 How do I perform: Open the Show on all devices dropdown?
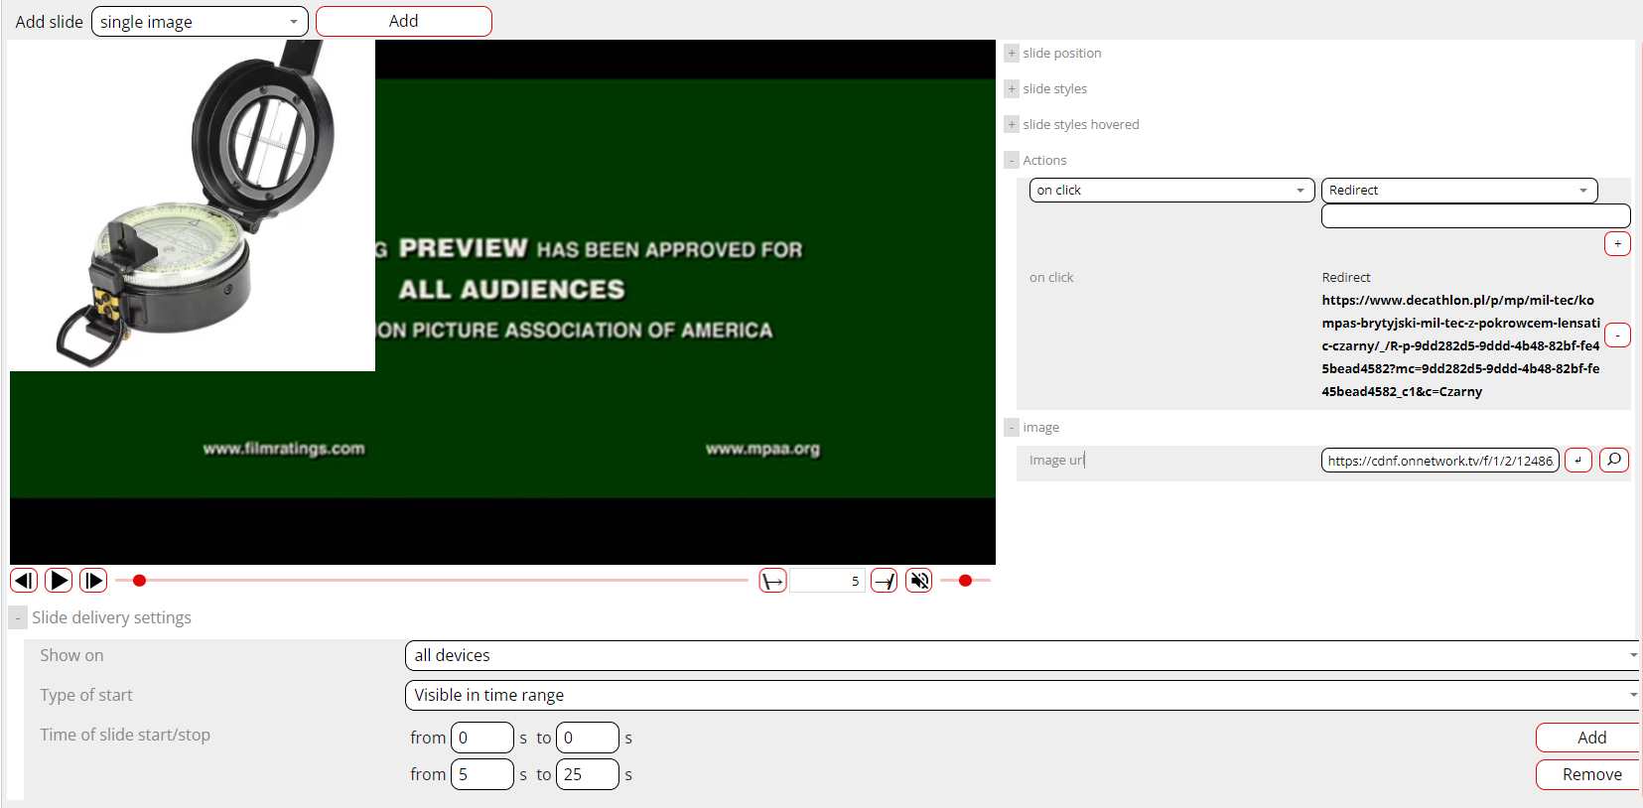[x=1021, y=656]
